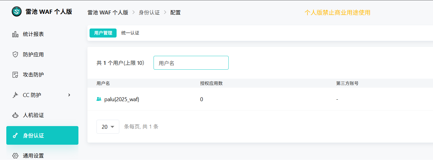The image size is (433, 160).
Task: Select the 防护应用 shield icon
Action: tap(15, 54)
